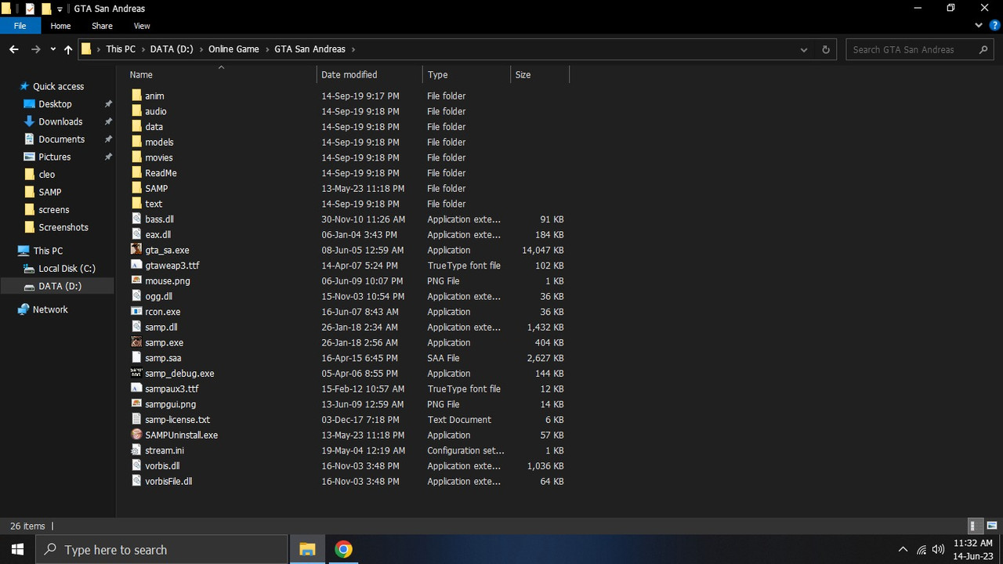This screenshot has width=1003, height=564.
Task: Open the Windows Start menu
Action: click(17, 549)
